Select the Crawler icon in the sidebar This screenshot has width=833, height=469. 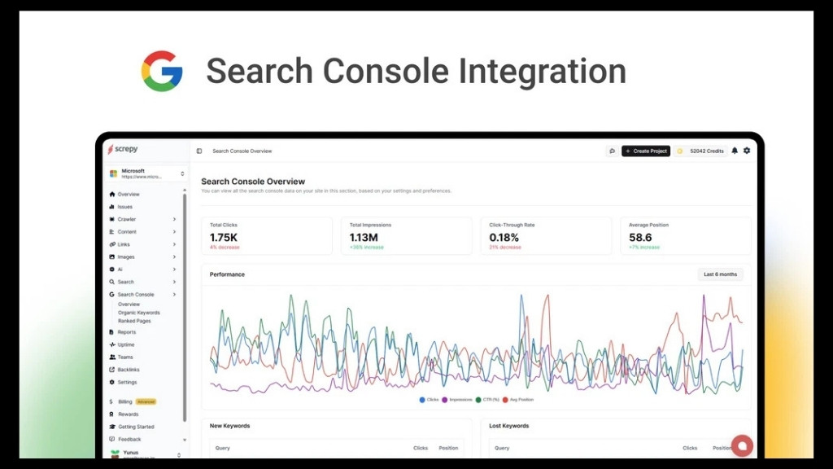111,219
